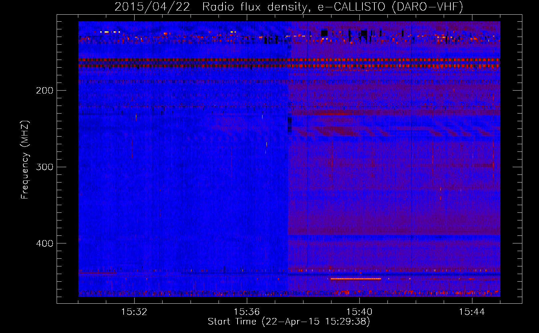539x333 pixels.
Task: Click the 15:40 time tick label
Action: coord(359,312)
